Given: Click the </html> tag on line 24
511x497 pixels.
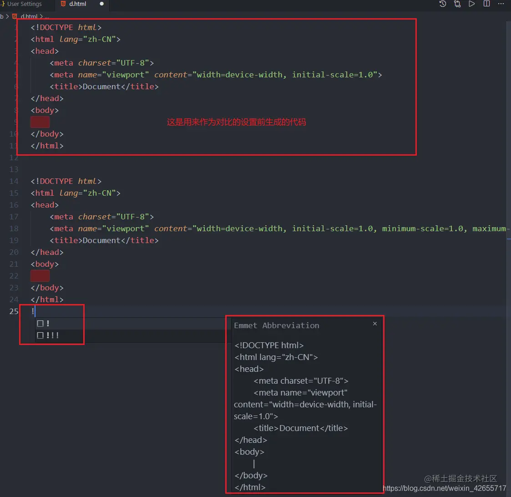Looking at the screenshot, I should point(47,299).
